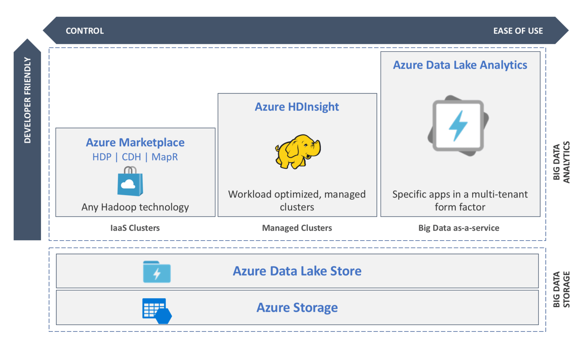Switch to the EASE OF USE end
This screenshot has width=582, height=344.
pyautogui.click(x=518, y=31)
